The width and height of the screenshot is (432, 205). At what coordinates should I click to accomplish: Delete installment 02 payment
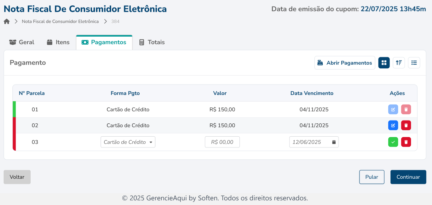coord(406,126)
